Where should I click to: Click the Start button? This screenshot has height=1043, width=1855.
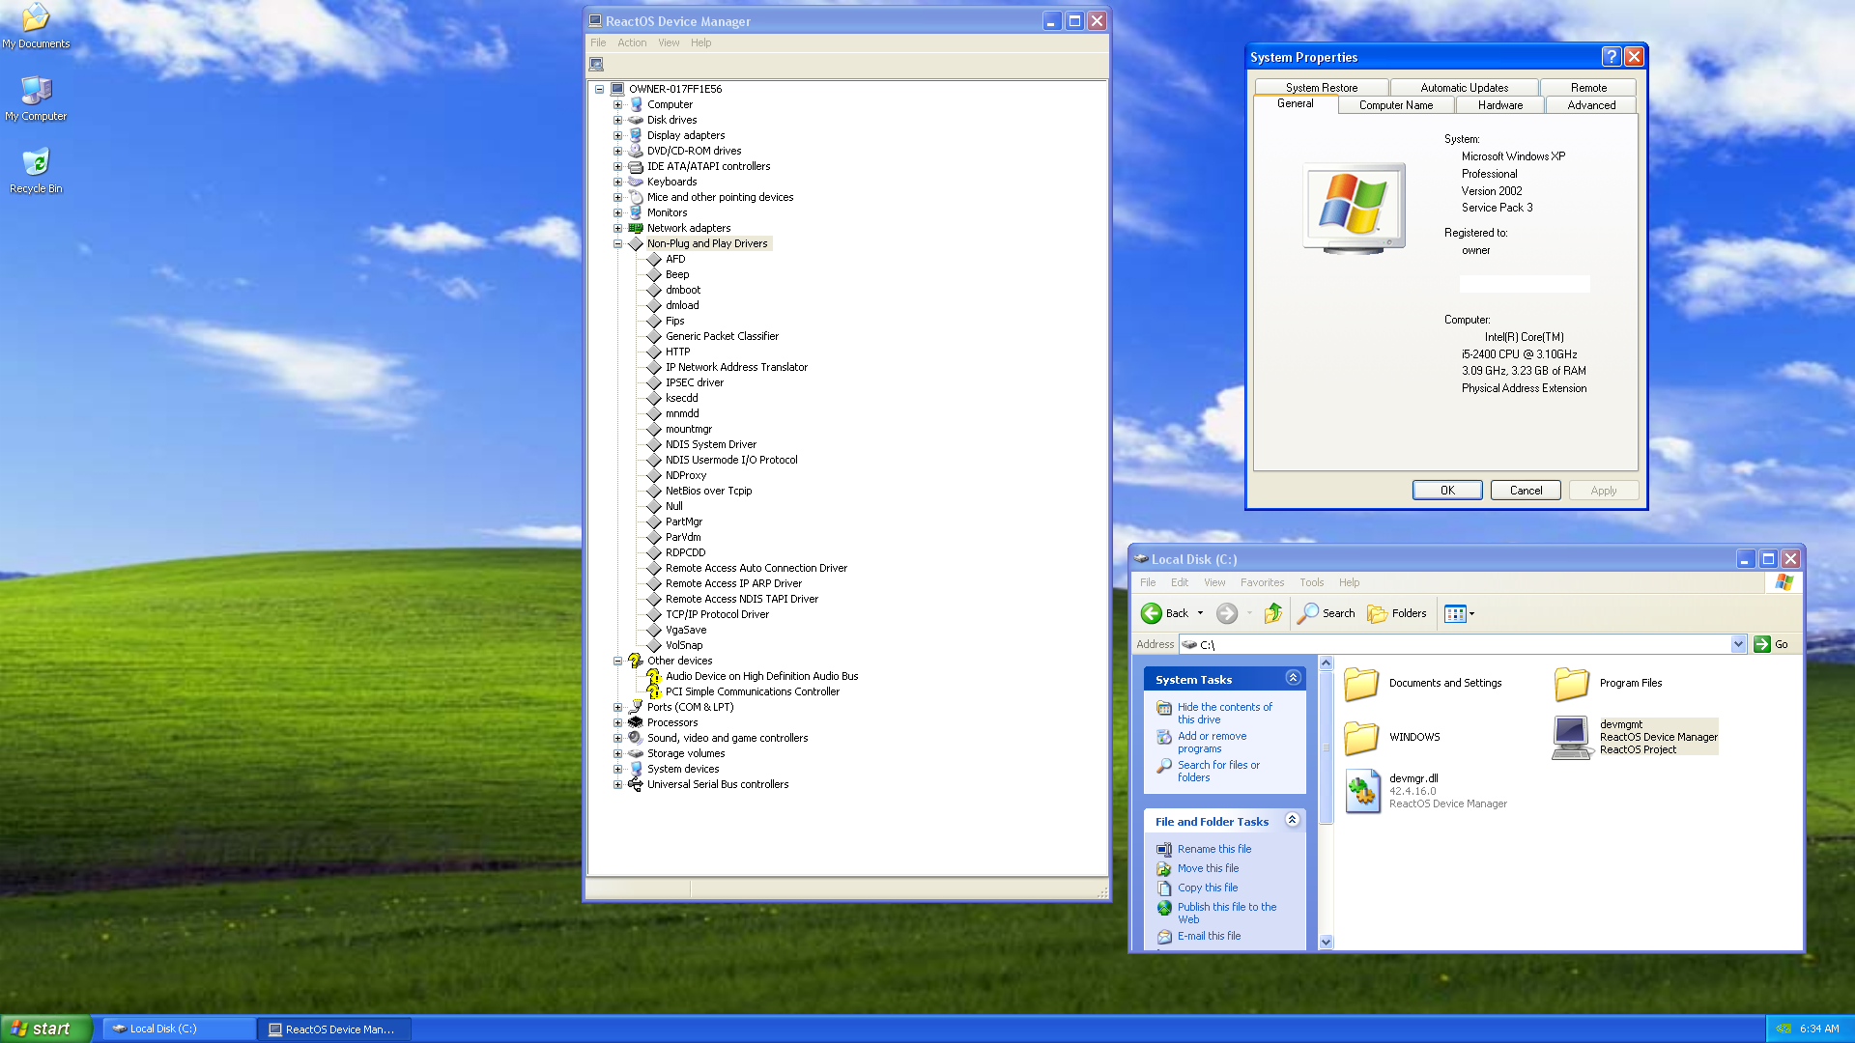(46, 1029)
